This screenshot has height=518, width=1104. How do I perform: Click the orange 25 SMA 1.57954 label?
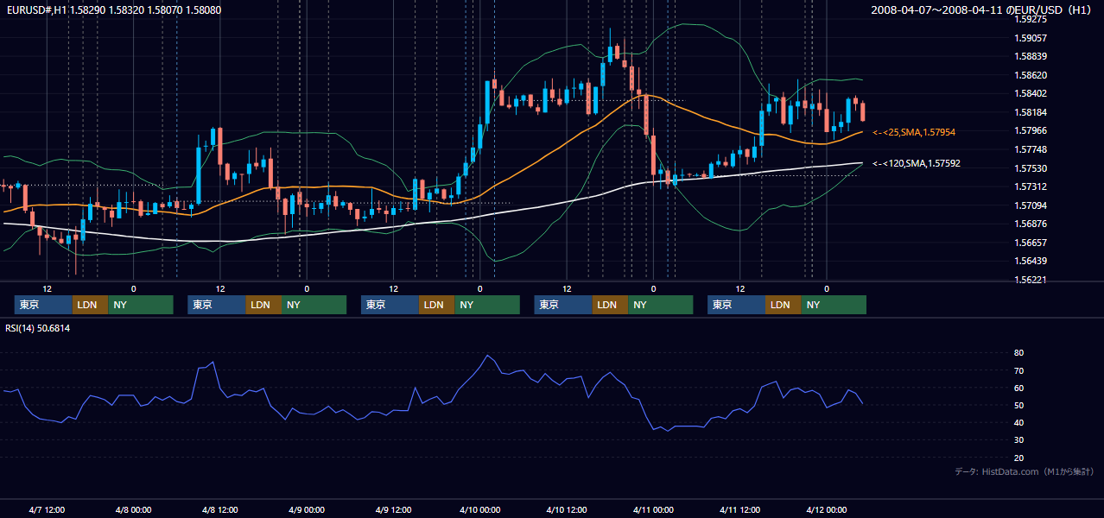(x=914, y=133)
